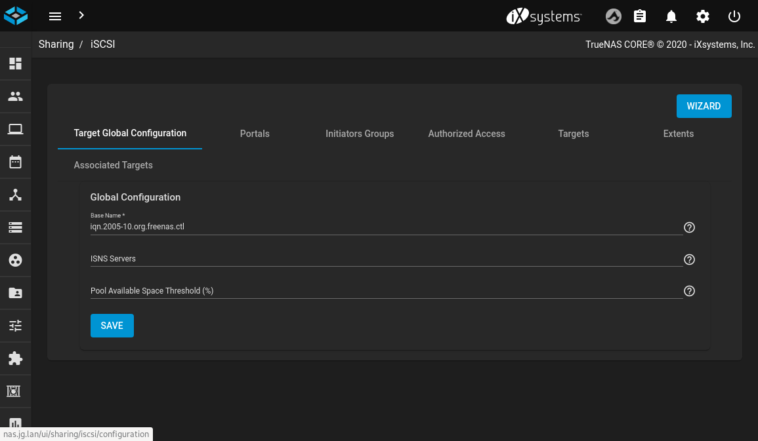Image resolution: width=758 pixels, height=441 pixels.
Task: Expand the sidebar with the chevron arrow
Action: click(x=81, y=15)
